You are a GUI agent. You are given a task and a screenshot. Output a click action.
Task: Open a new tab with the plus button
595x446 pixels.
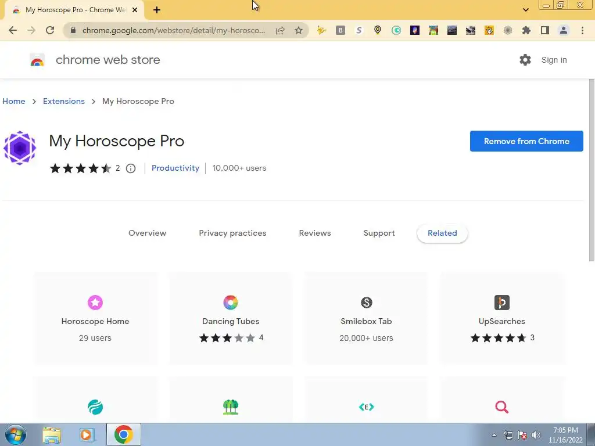coord(157,10)
